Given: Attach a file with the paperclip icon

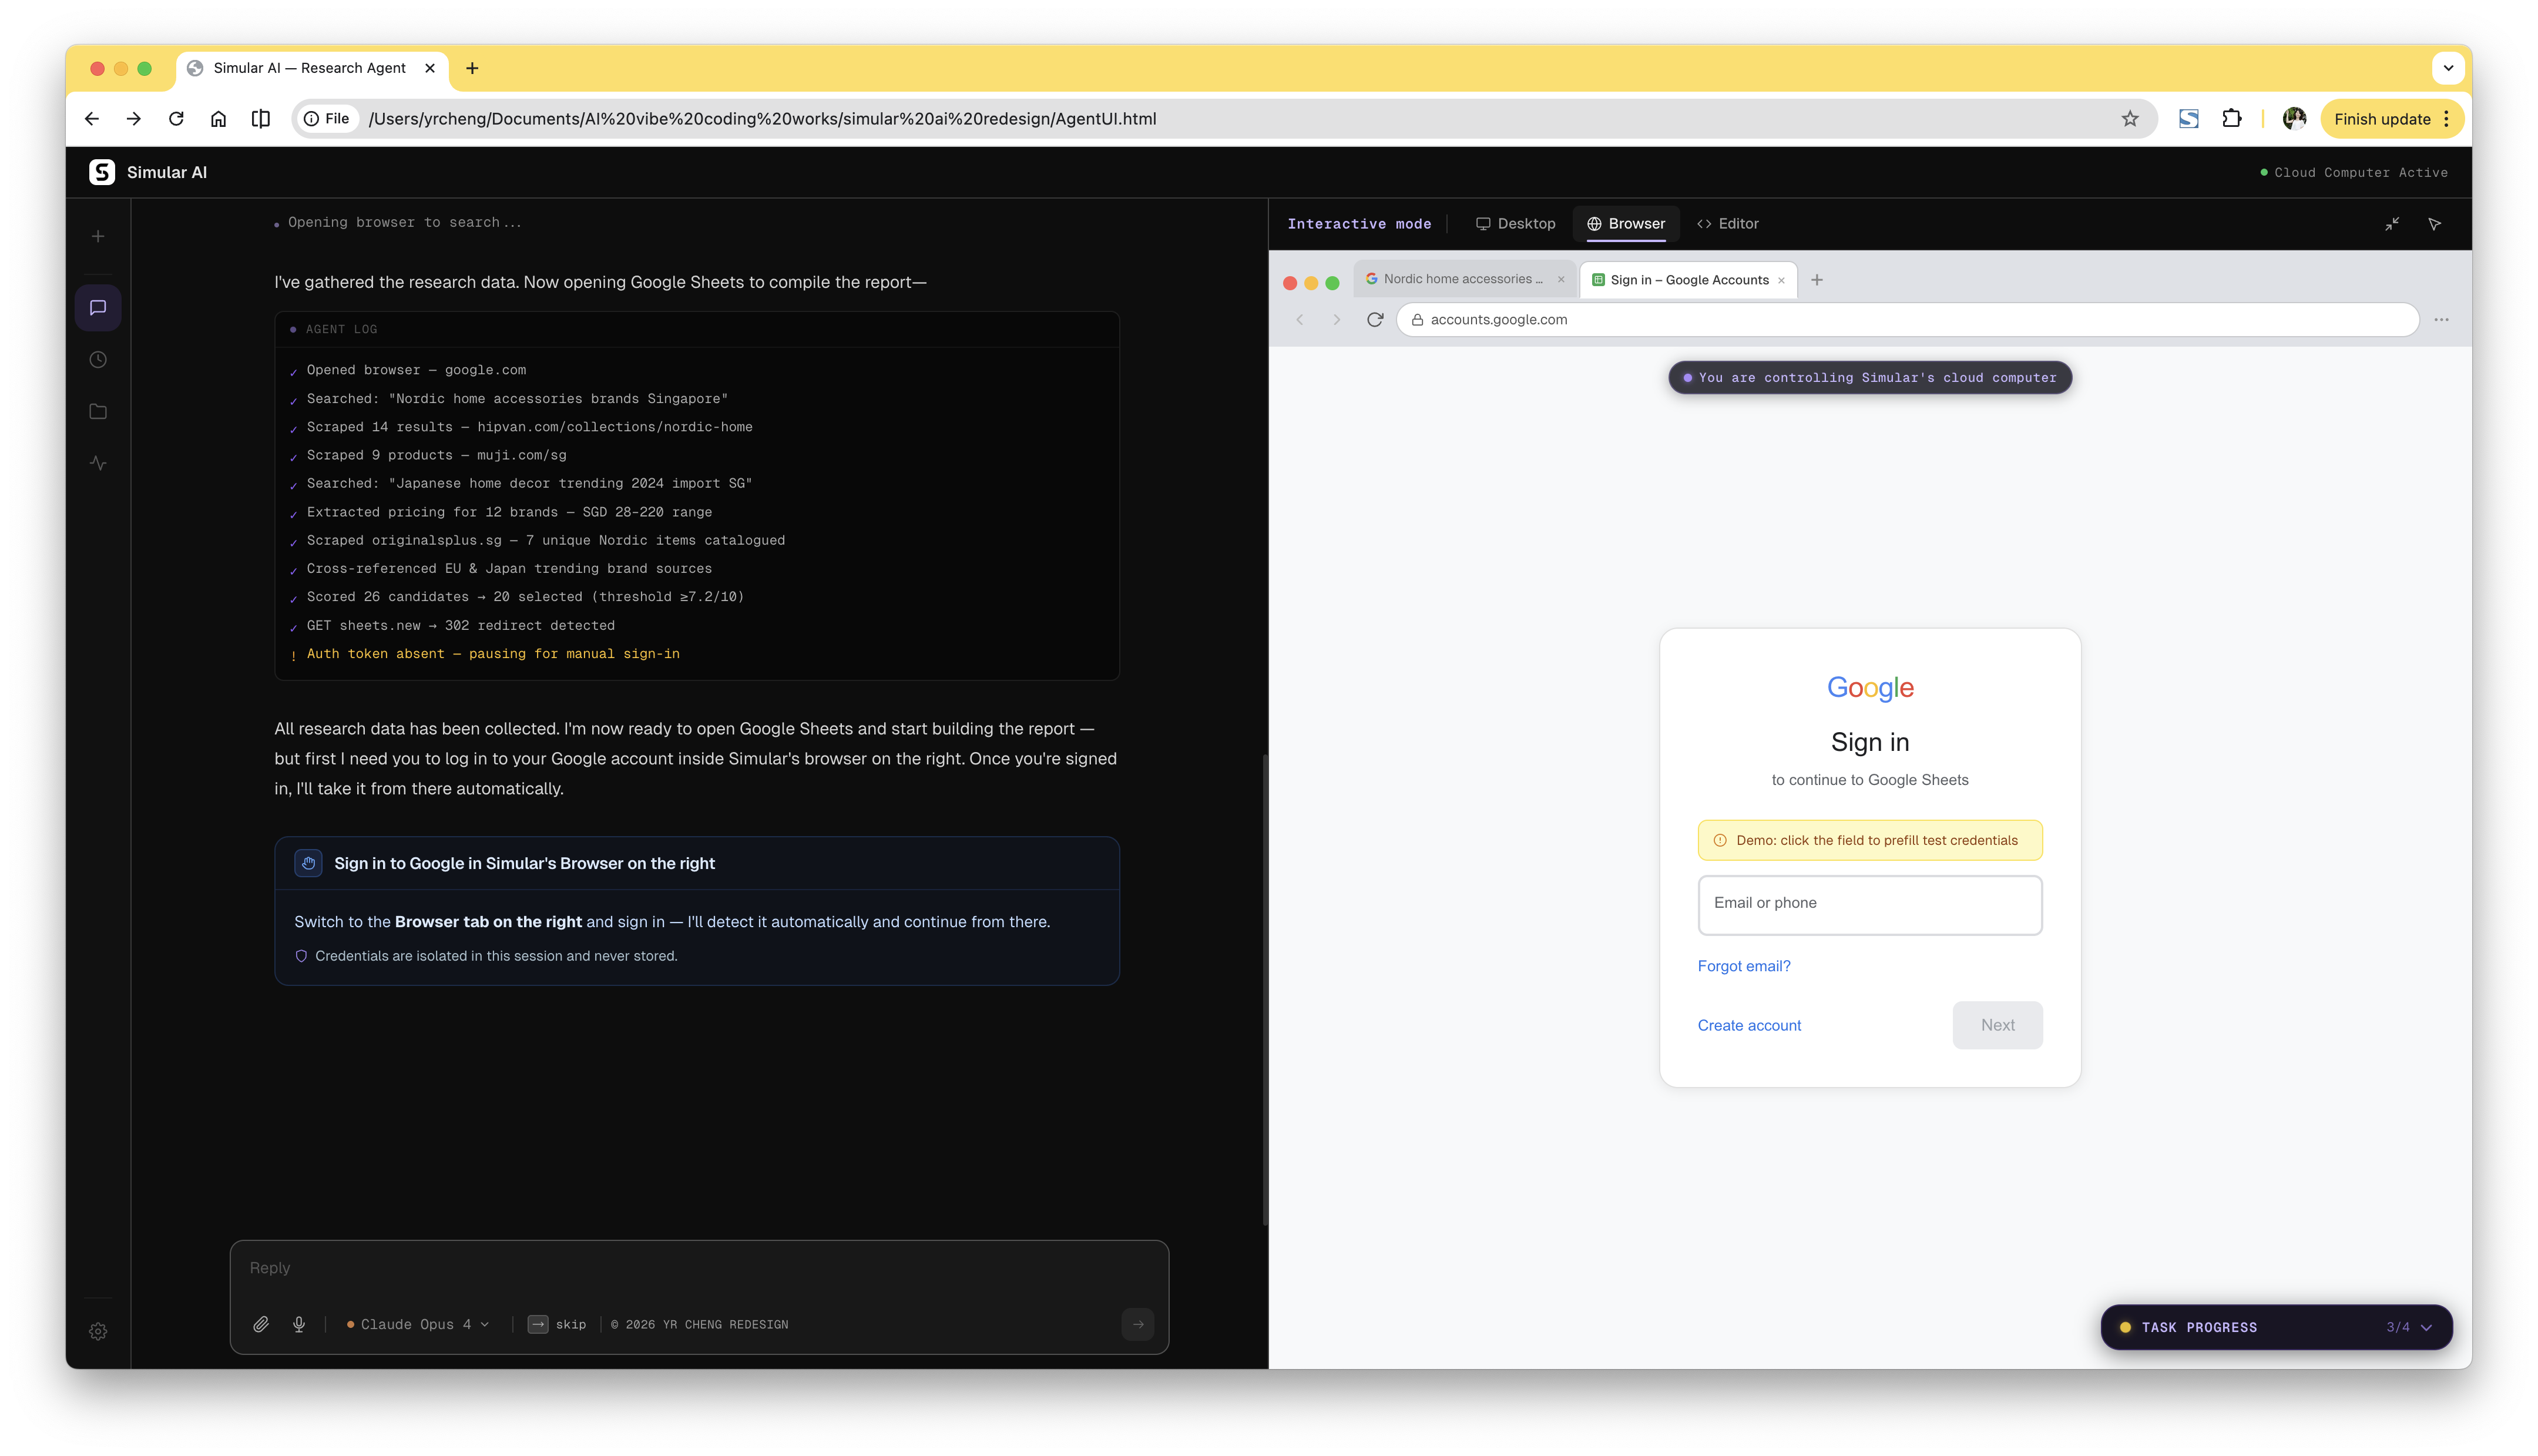Looking at the screenshot, I should pyautogui.click(x=261, y=1324).
